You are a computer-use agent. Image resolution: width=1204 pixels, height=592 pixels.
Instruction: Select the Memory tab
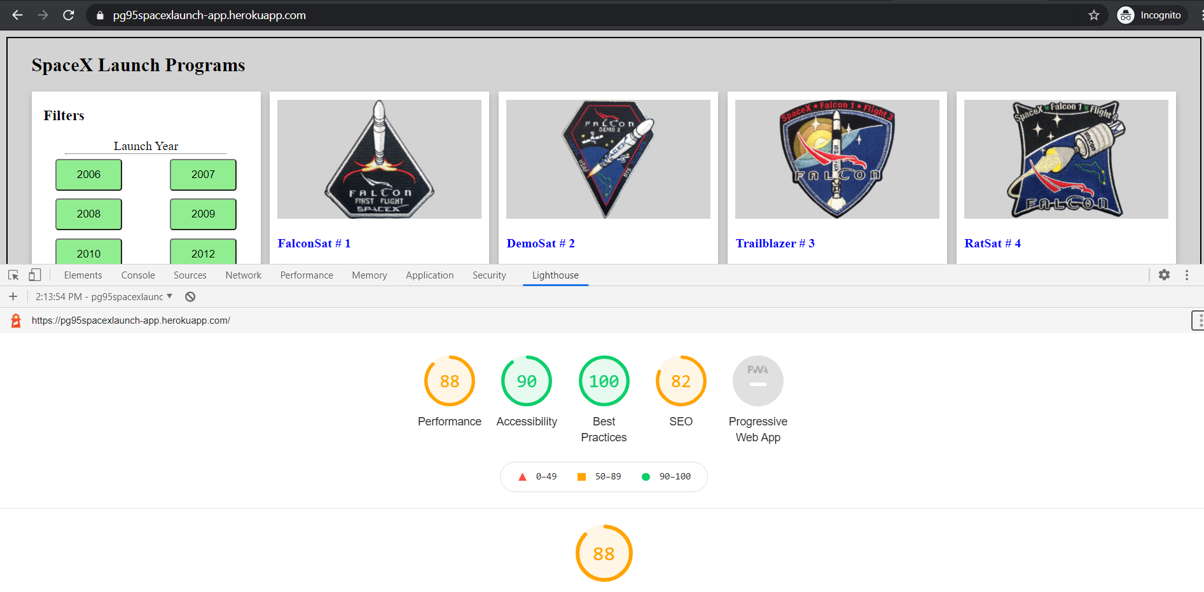click(x=370, y=275)
